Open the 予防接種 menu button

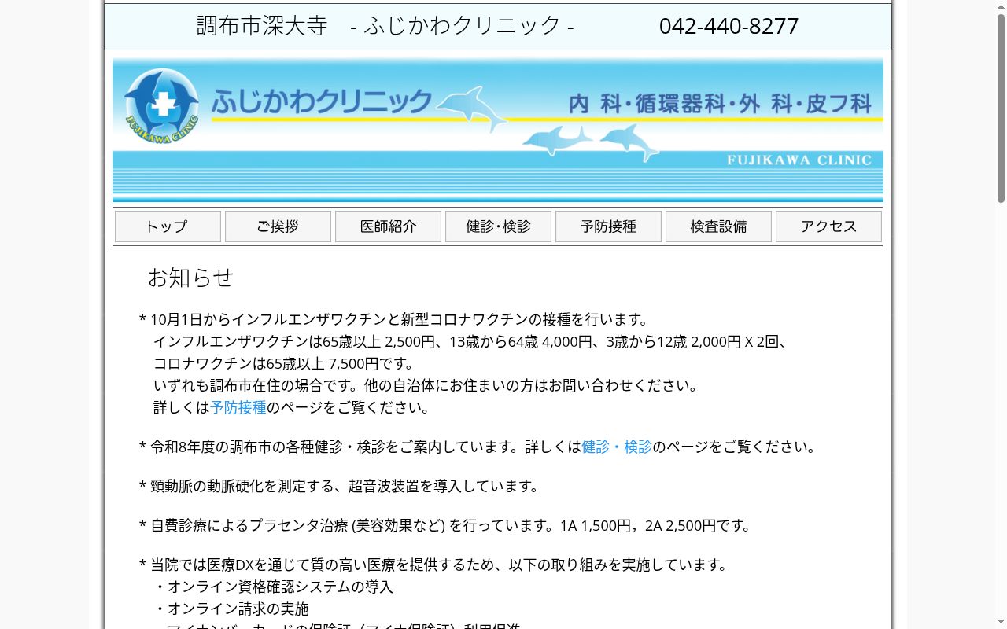(x=608, y=226)
